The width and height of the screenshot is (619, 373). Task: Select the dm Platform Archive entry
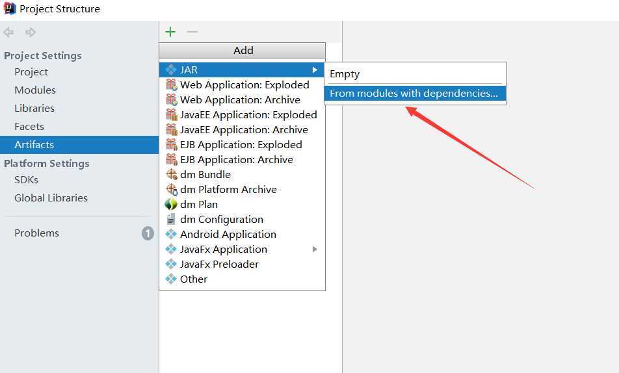tap(242, 190)
